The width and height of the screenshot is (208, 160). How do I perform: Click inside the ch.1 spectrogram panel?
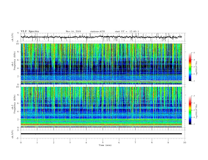[101, 64]
